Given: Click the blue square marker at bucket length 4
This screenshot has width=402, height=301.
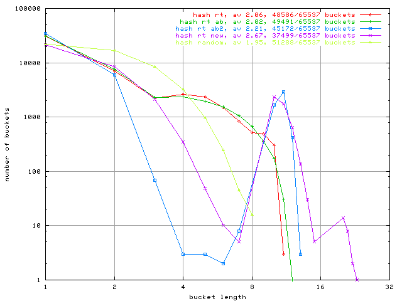Looking at the screenshot, I should (x=183, y=254).
